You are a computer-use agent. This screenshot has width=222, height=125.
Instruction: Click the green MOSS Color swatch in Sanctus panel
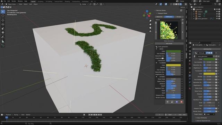(173, 51)
